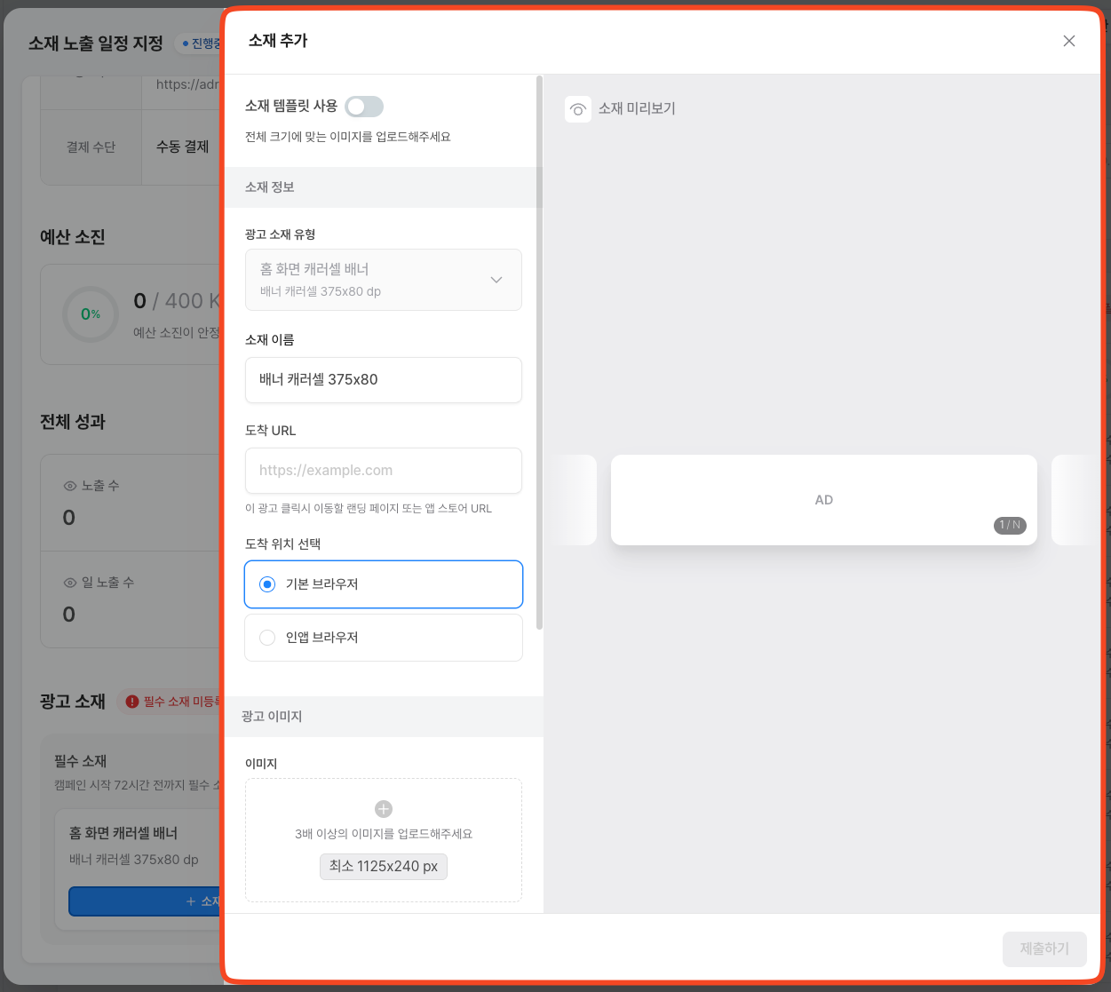This screenshot has width=1111, height=992.
Task: Click the 0% budget progress ring
Action: (91, 314)
